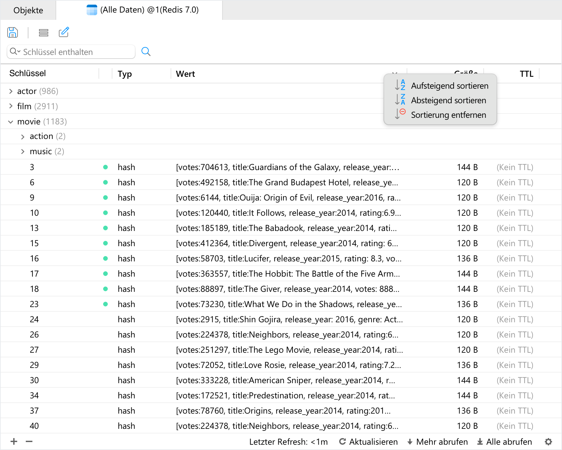Click The Lego Movie value cell

coord(289,350)
